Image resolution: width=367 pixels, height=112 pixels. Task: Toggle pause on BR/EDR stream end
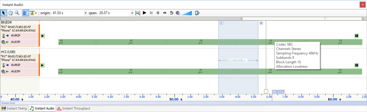pos(356,36)
